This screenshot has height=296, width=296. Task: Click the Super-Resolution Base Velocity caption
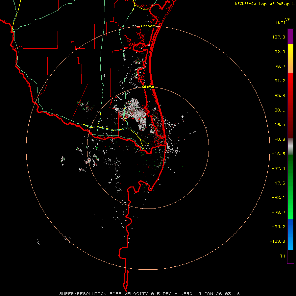149,294
